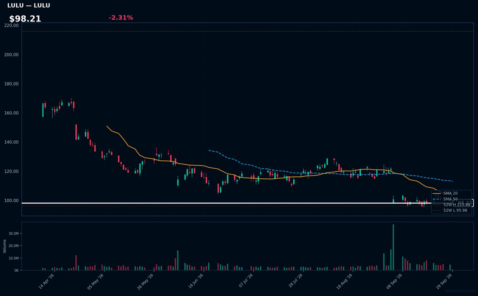478x296 pixels.
Task: Click the 200.00 price axis label
Action: 12,55
